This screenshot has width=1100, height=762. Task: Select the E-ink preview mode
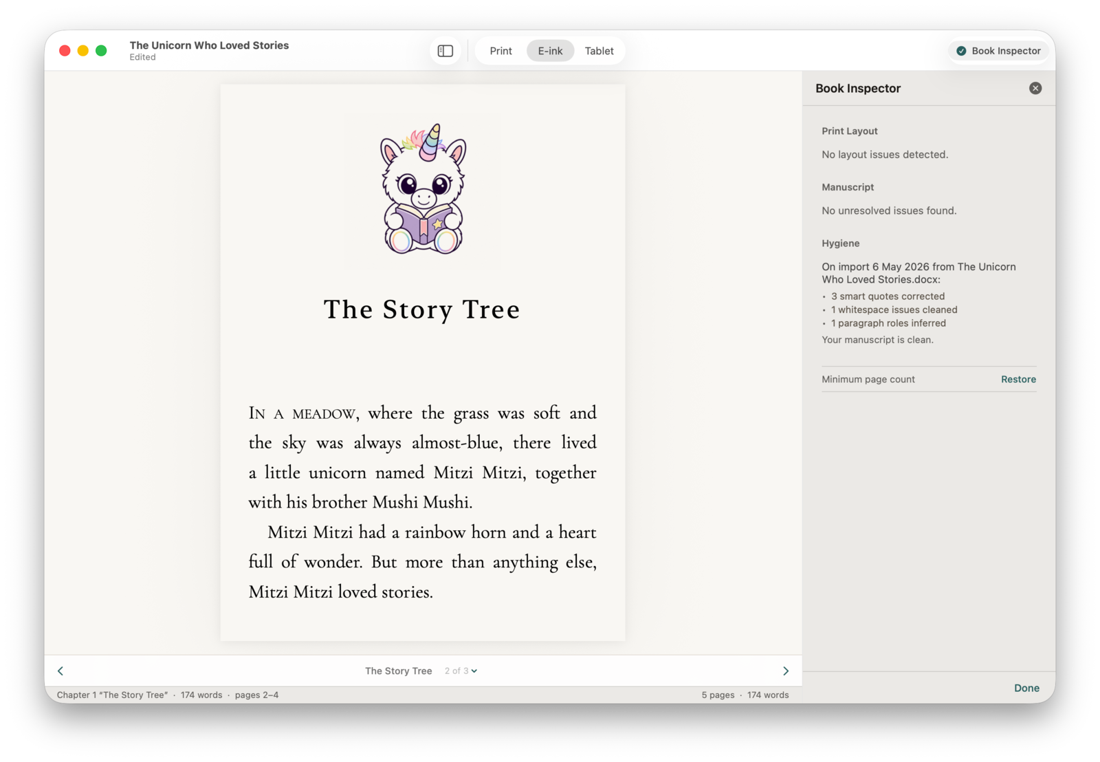(550, 51)
